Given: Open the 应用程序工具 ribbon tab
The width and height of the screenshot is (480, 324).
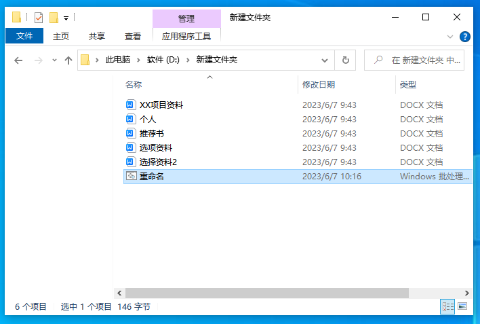Looking at the screenshot, I should 186,36.
